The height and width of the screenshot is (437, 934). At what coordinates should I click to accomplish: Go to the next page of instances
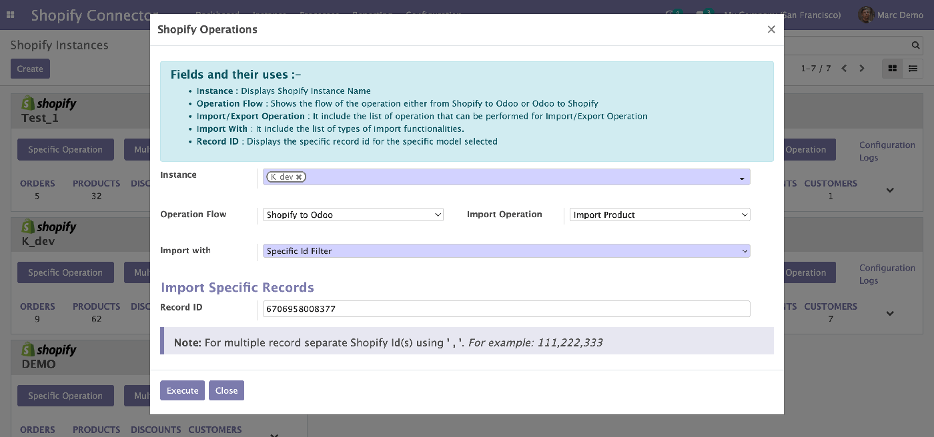pos(862,69)
